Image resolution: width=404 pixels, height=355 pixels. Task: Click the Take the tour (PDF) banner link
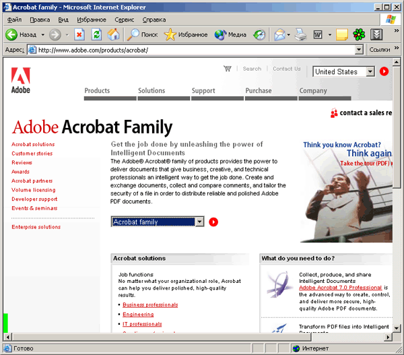tap(365, 163)
